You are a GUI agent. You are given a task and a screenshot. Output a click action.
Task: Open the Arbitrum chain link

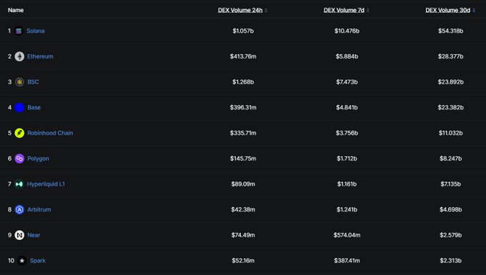pos(39,210)
